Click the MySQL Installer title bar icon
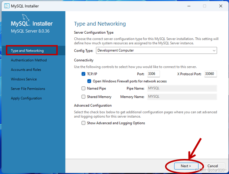This screenshot has width=229, height=174. [7, 6]
